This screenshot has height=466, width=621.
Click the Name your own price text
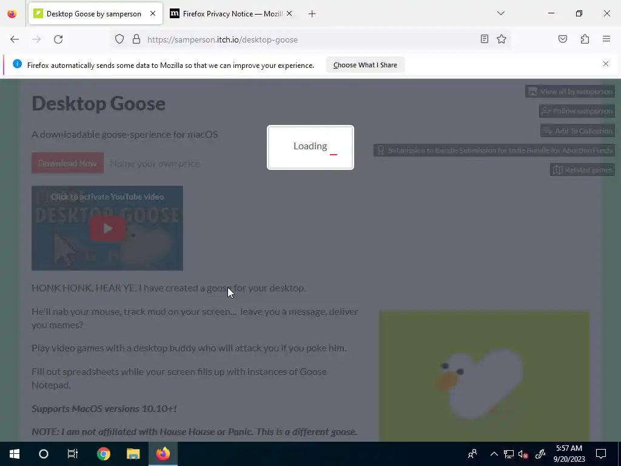tap(155, 163)
